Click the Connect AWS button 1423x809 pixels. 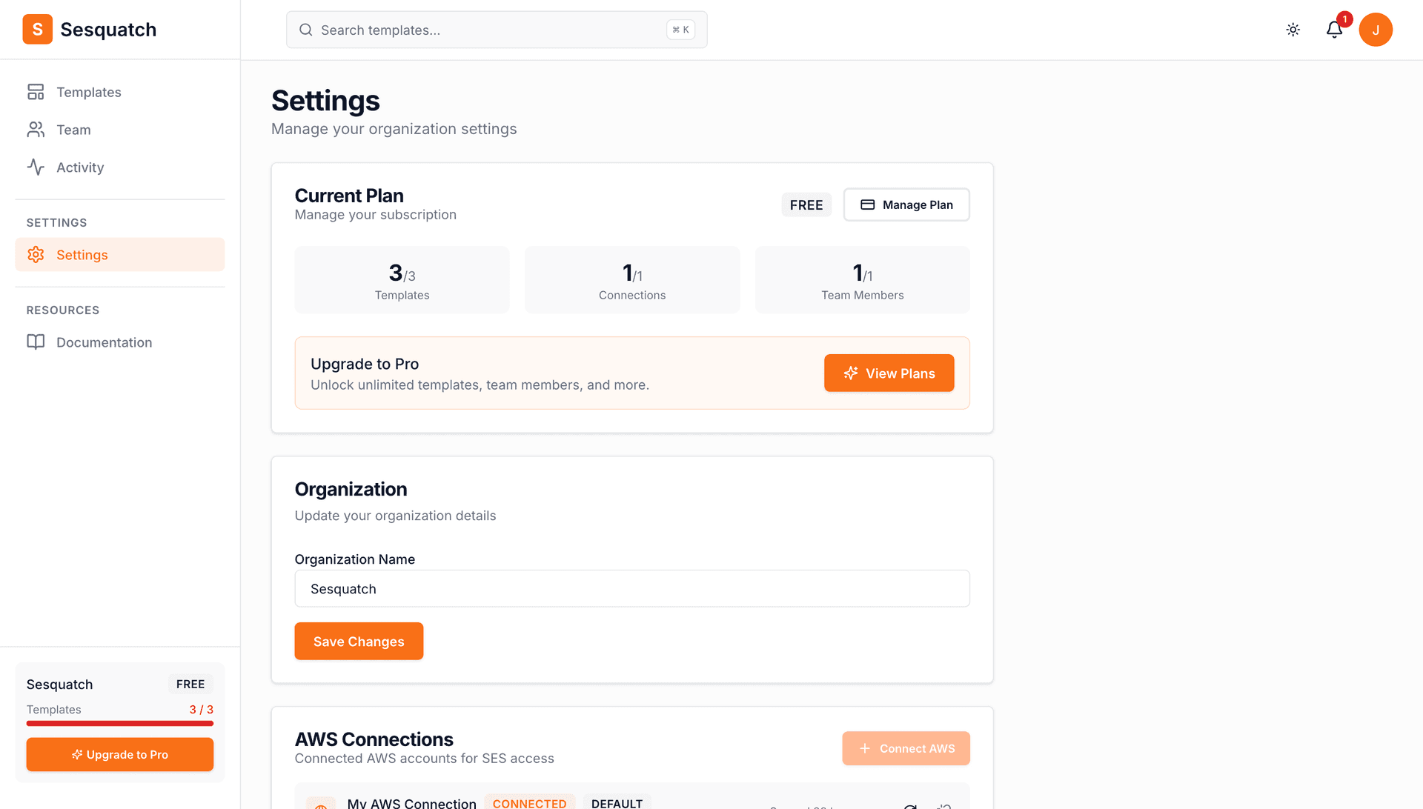(906, 748)
